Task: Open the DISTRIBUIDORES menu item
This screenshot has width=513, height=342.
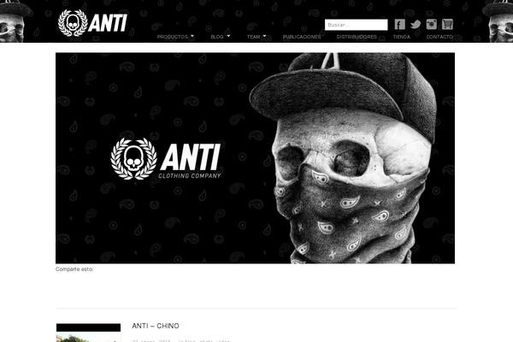Action: click(x=357, y=37)
